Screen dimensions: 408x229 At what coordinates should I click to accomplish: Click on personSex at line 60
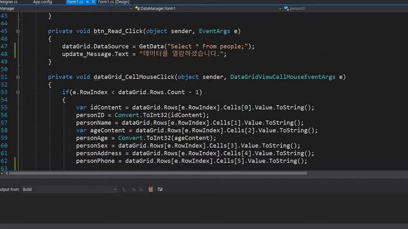(92, 146)
